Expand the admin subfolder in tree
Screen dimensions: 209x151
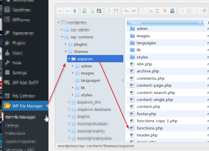pyautogui.click(x=73, y=66)
